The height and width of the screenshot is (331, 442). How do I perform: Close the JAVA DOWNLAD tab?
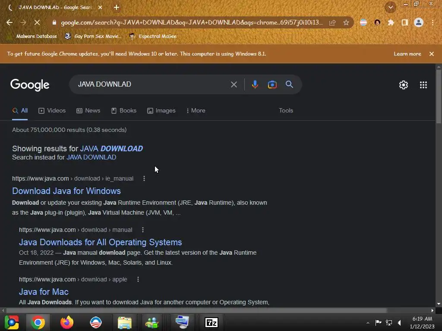100,7
